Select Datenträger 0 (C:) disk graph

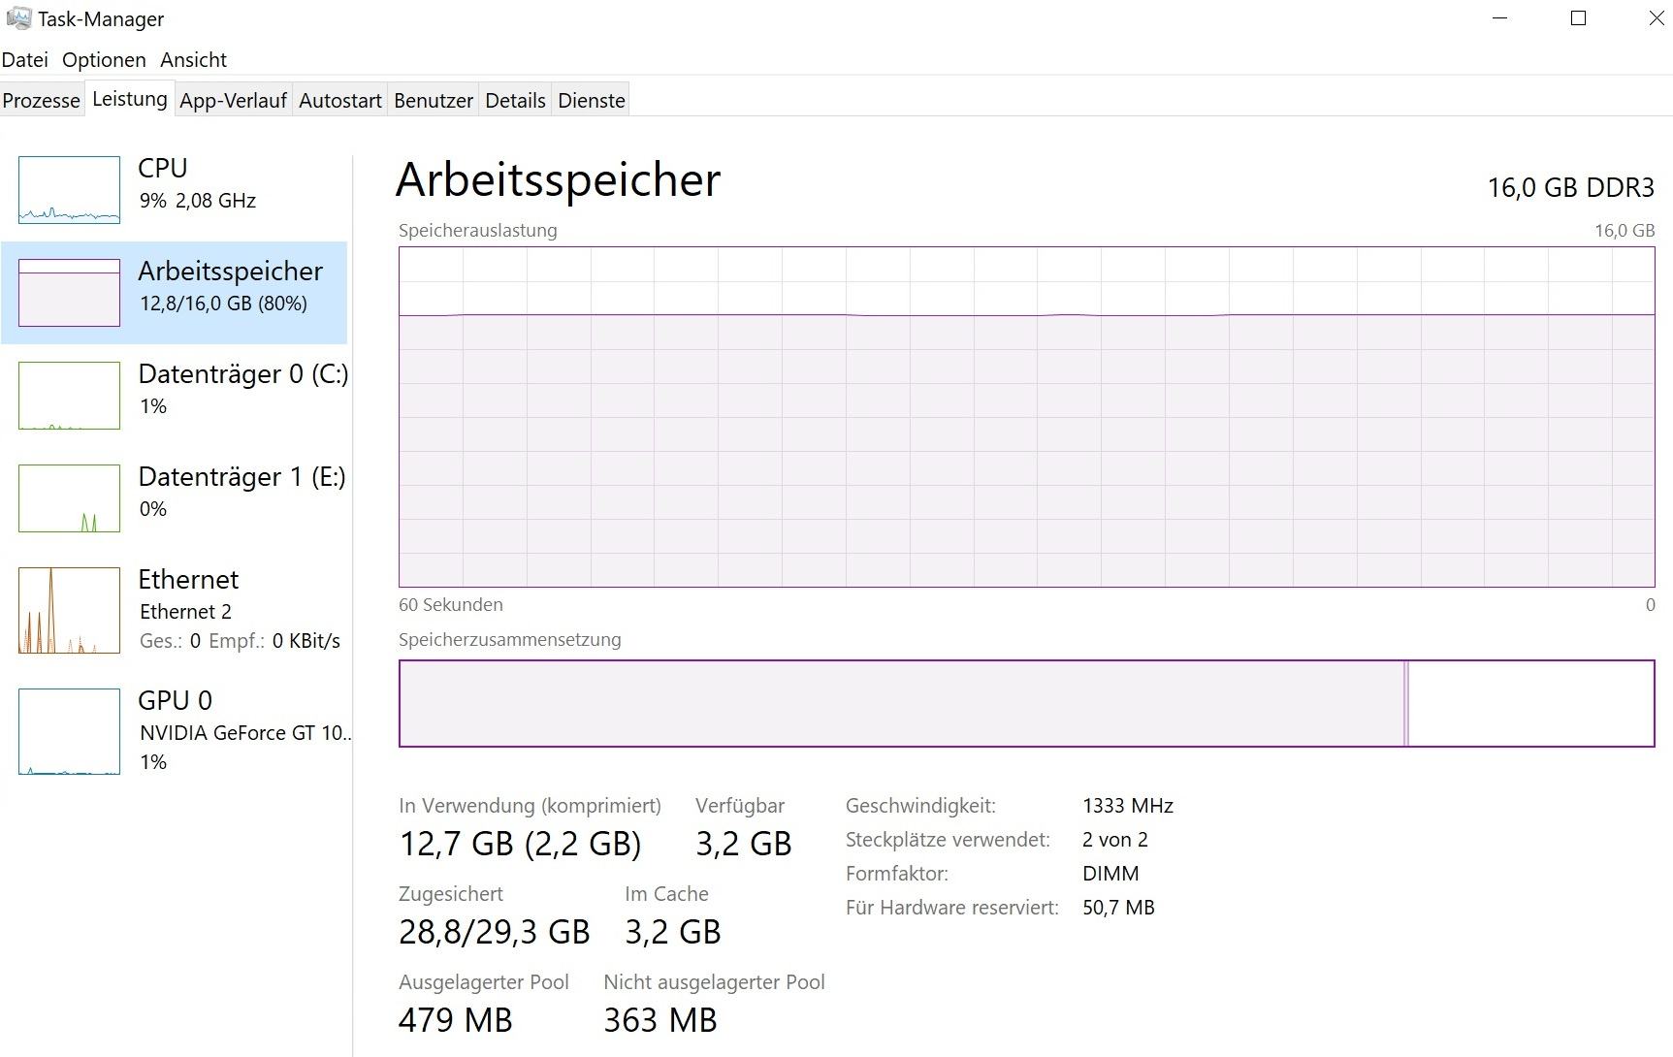tap(69, 396)
